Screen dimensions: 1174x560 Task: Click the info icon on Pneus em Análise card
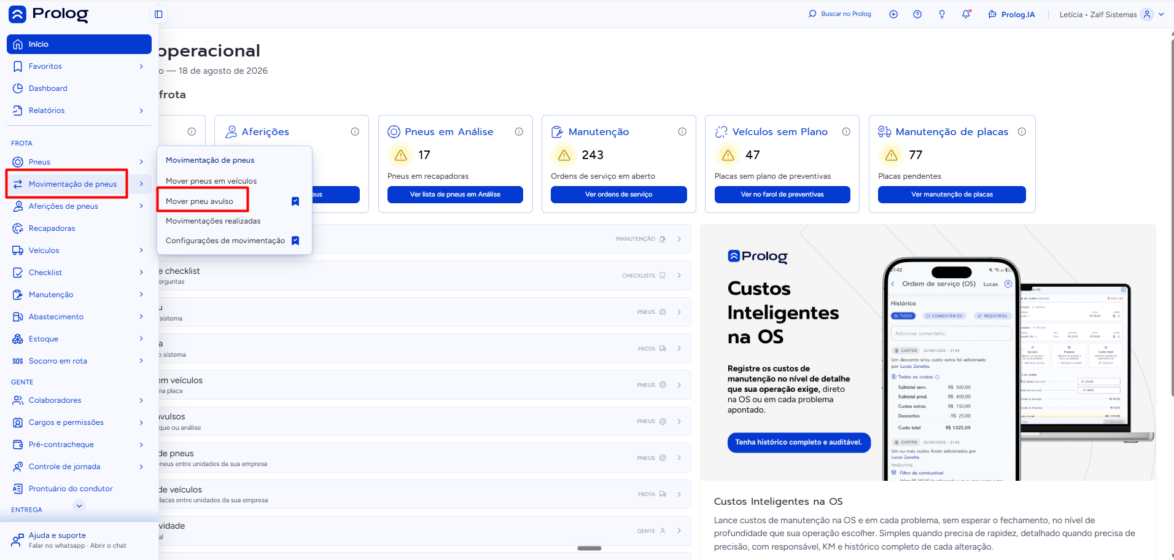click(x=519, y=131)
